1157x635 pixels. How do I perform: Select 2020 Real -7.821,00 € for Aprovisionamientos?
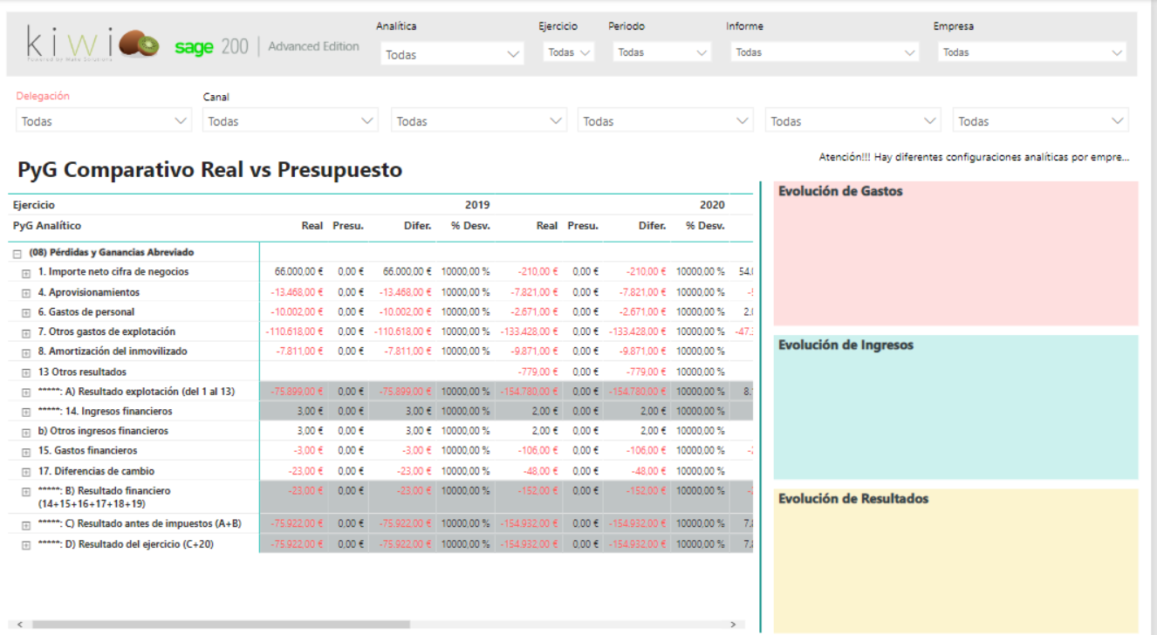[534, 292]
